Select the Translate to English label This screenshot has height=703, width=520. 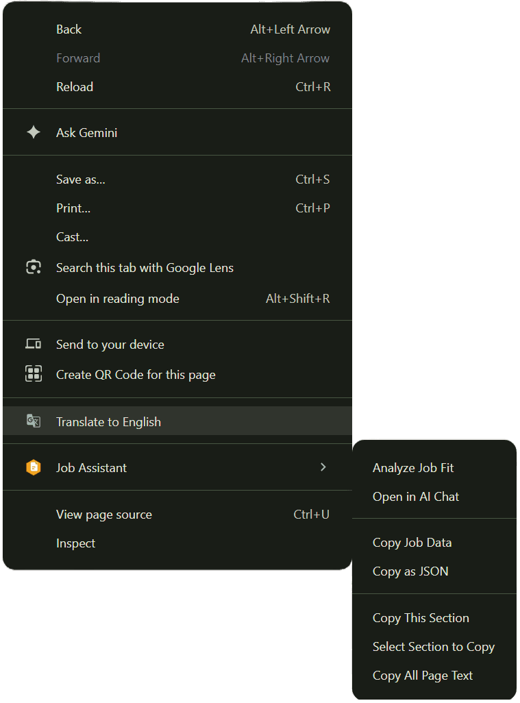pos(108,422)
